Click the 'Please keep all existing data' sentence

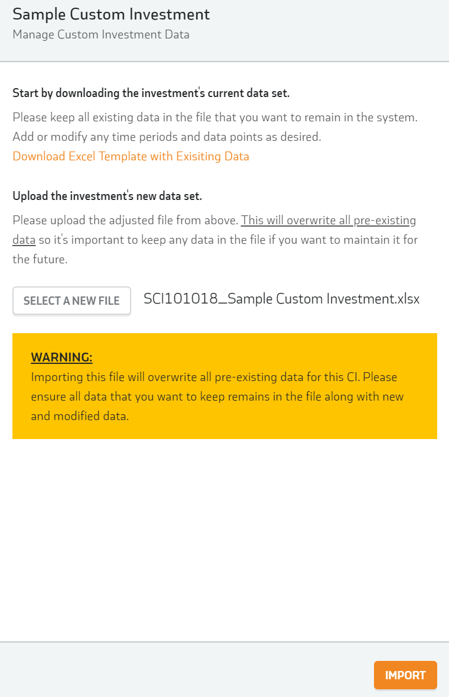pyautogui.click(x=215, y=117)
